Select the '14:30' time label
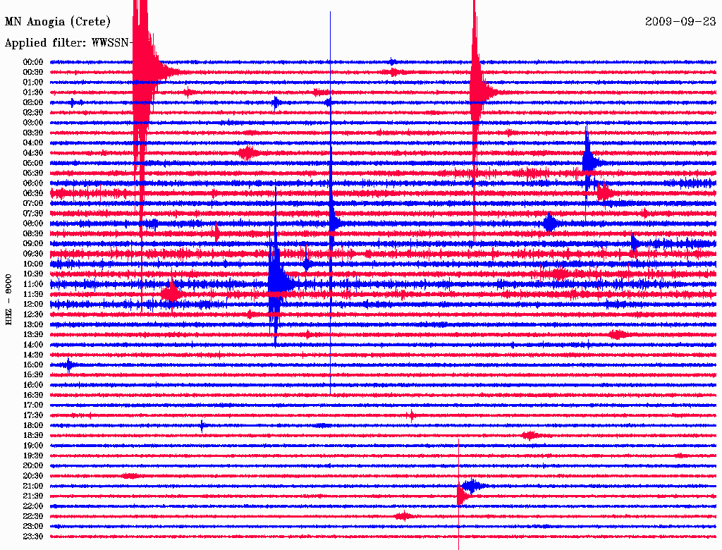The height and width of the screenshot is (550, 722). [33, 355]
